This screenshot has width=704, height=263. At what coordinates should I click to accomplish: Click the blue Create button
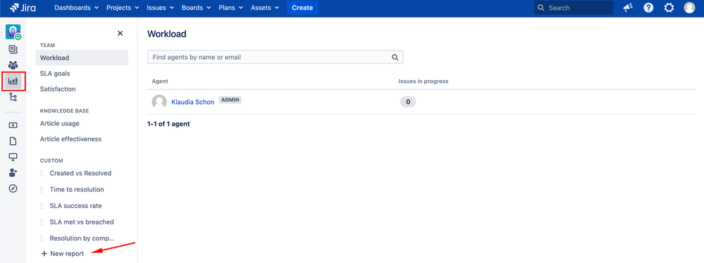[302, 8]
